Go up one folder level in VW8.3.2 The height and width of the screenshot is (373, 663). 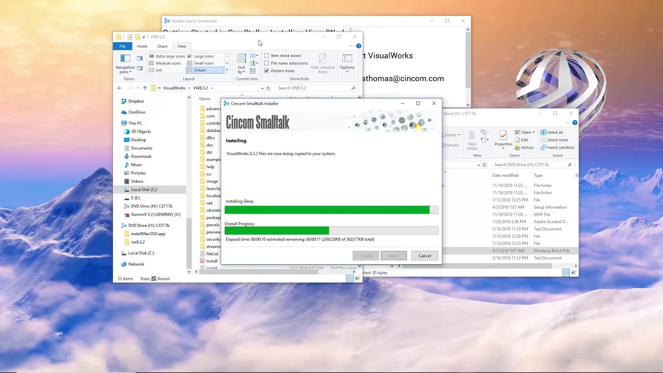(x=145, y=88)
